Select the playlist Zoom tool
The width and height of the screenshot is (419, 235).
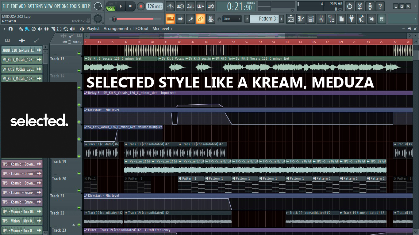coord(66,29)
